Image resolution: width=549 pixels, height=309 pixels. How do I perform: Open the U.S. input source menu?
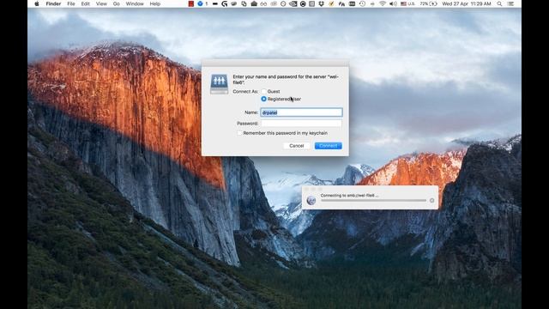[408, 3]
